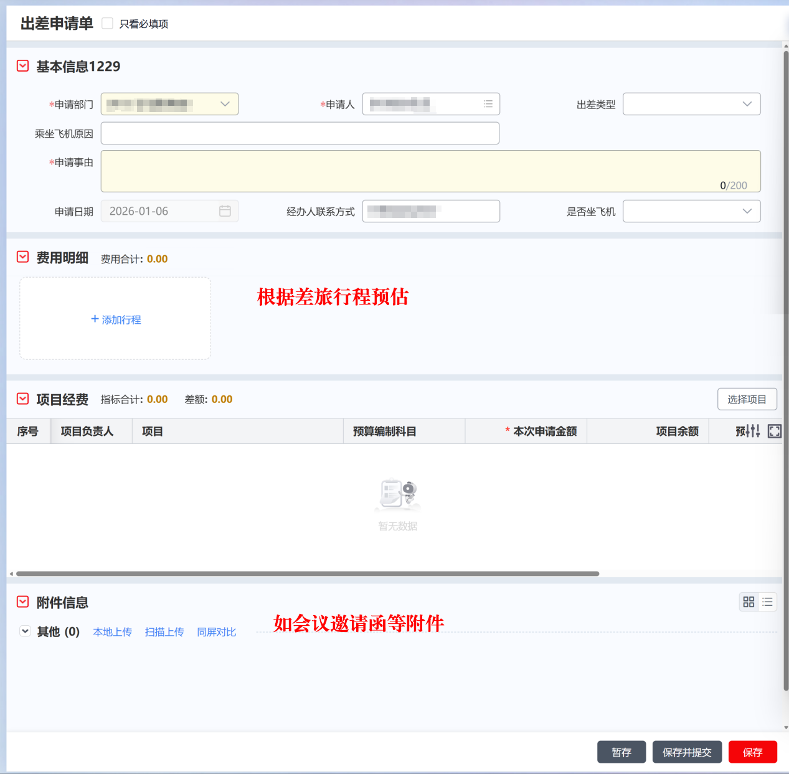Click the 本地上传 link

point(112,632)
